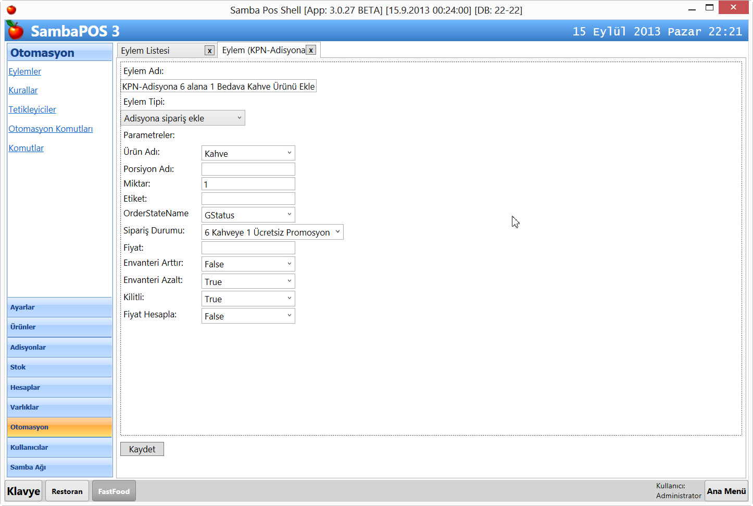753x506 pixels.
Task: Open the Fiyat Hesapla dropdown
Action: point(248,316)
